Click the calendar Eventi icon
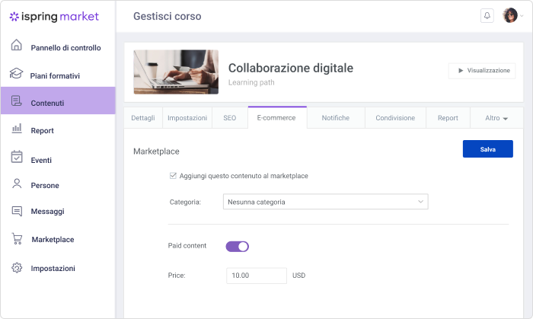Screen dimensions: 533x319 click(17, 157)
